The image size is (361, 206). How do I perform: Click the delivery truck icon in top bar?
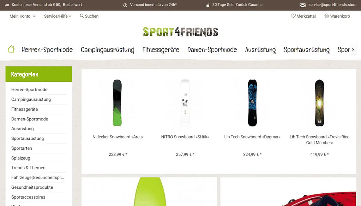point(7,5)
